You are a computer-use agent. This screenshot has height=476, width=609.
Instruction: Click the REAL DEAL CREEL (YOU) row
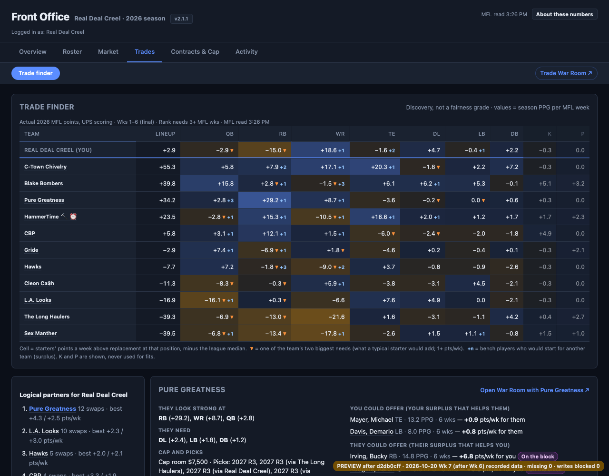(304, 150)
